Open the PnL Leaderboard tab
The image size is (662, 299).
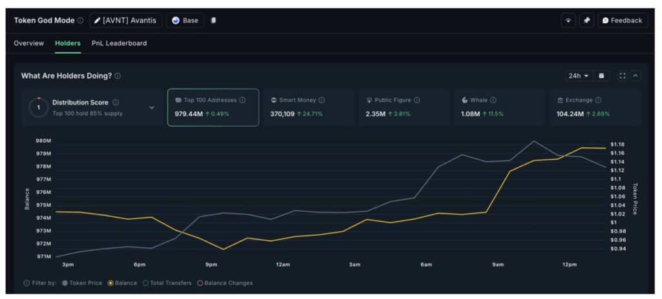coord(119,43)
